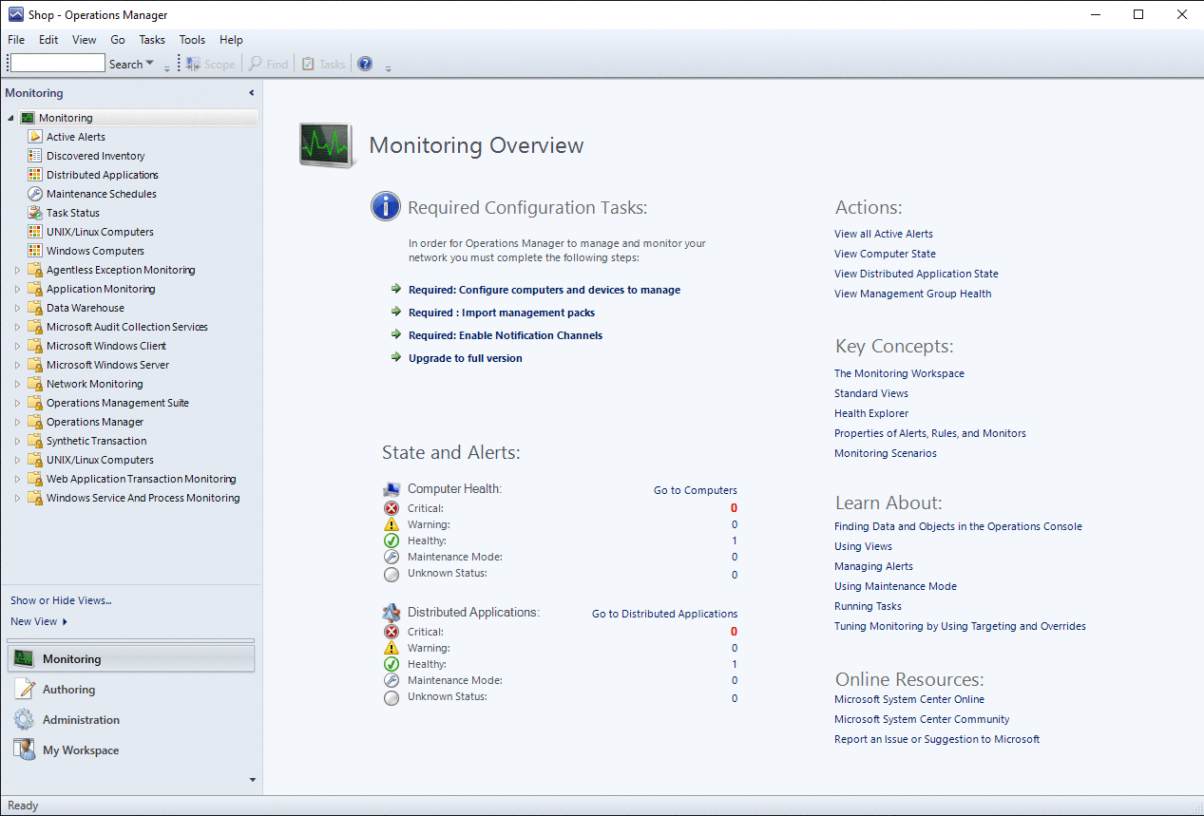Switch to the Administration workspace
This screenshot has height=816, width=1204.
(131, 720)
